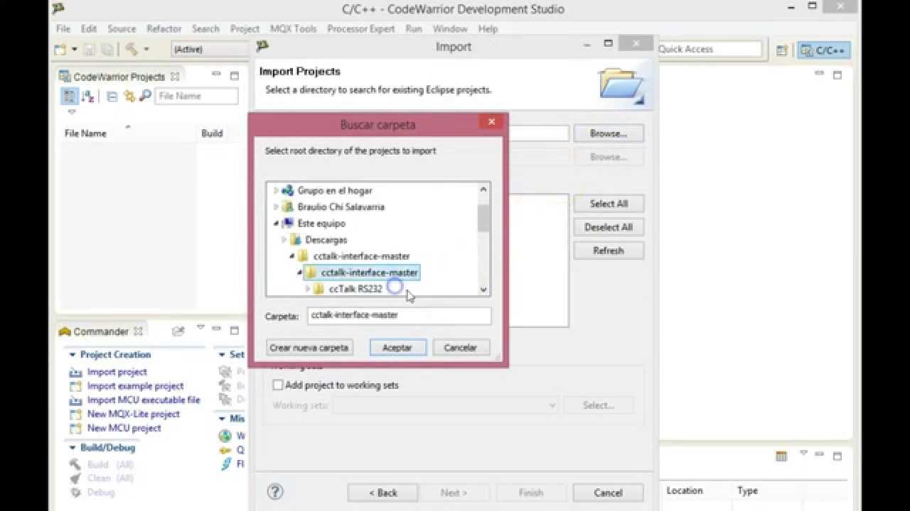Image resolution: width=910 pixels, height=511 pixels.
Task: Click the Select All button
Action: pos(609,204)
